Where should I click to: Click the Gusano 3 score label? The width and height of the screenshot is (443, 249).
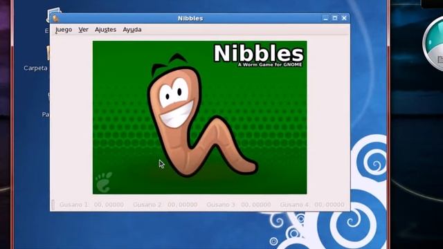point(239,205)
